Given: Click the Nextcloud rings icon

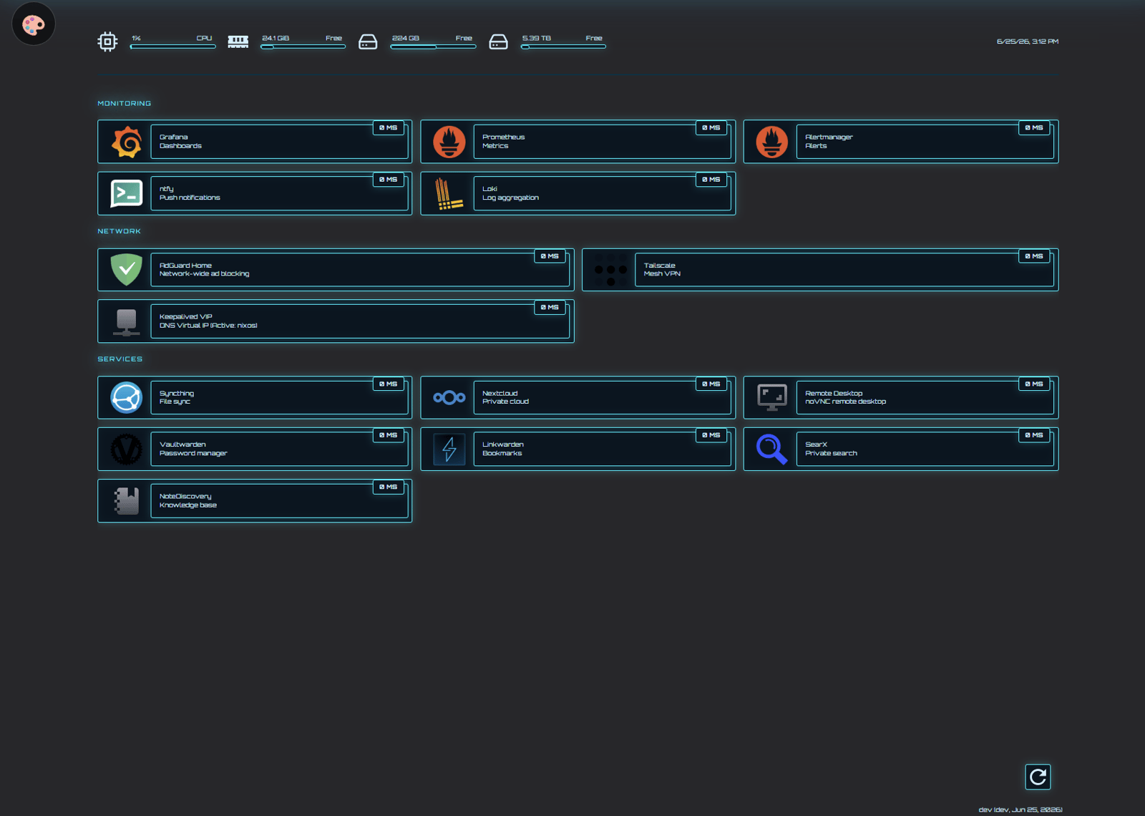Looking at the screenshot, I should click(x=449, y=398).
